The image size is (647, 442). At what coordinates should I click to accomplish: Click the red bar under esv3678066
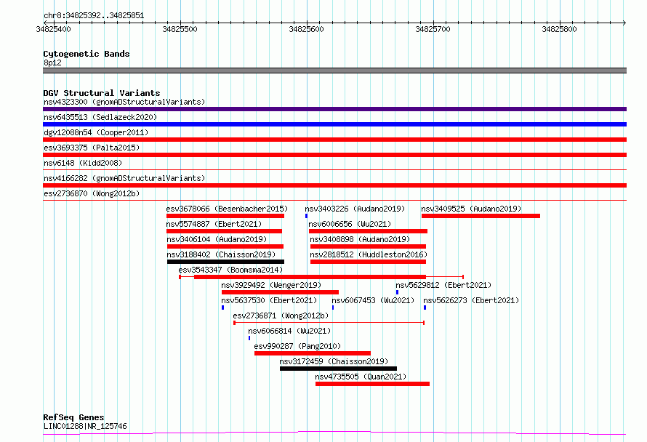click(x=225, y=216)
